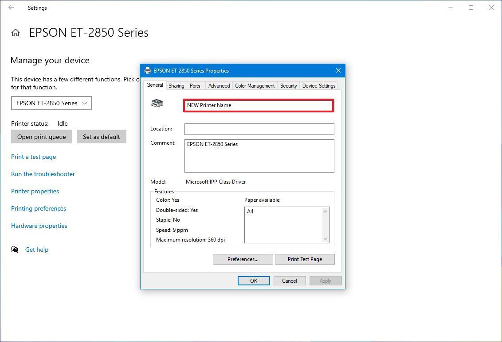Select the Advanced tab
This screenshot has height=342, width=502.
pyautogui.click(x=219, y=86)
